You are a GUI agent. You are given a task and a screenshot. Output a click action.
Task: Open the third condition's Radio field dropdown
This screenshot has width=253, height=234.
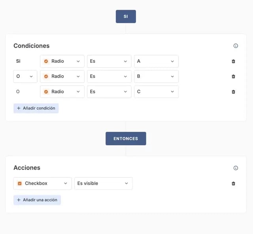click(62, 92)
